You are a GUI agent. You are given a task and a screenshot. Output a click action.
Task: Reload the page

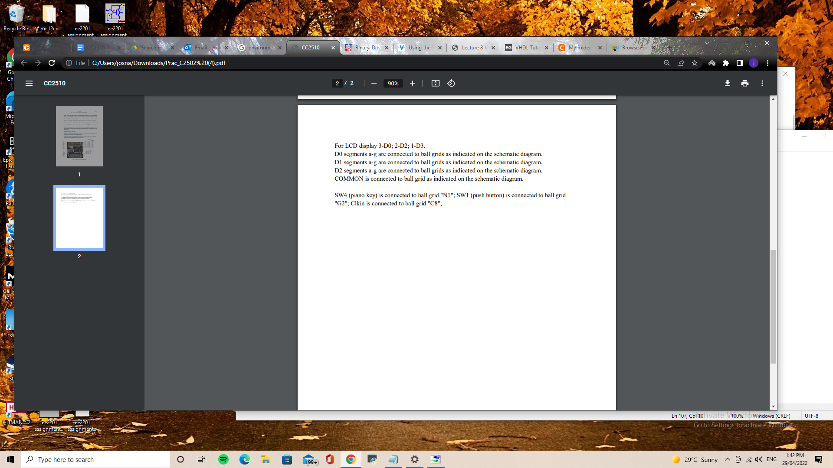[x=52, y=63]
